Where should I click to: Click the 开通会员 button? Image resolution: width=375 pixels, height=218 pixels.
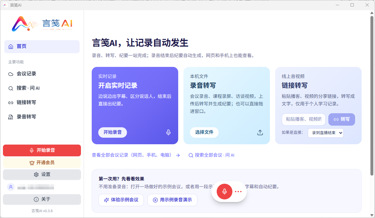pyautogui.click(x=42, y=163)
